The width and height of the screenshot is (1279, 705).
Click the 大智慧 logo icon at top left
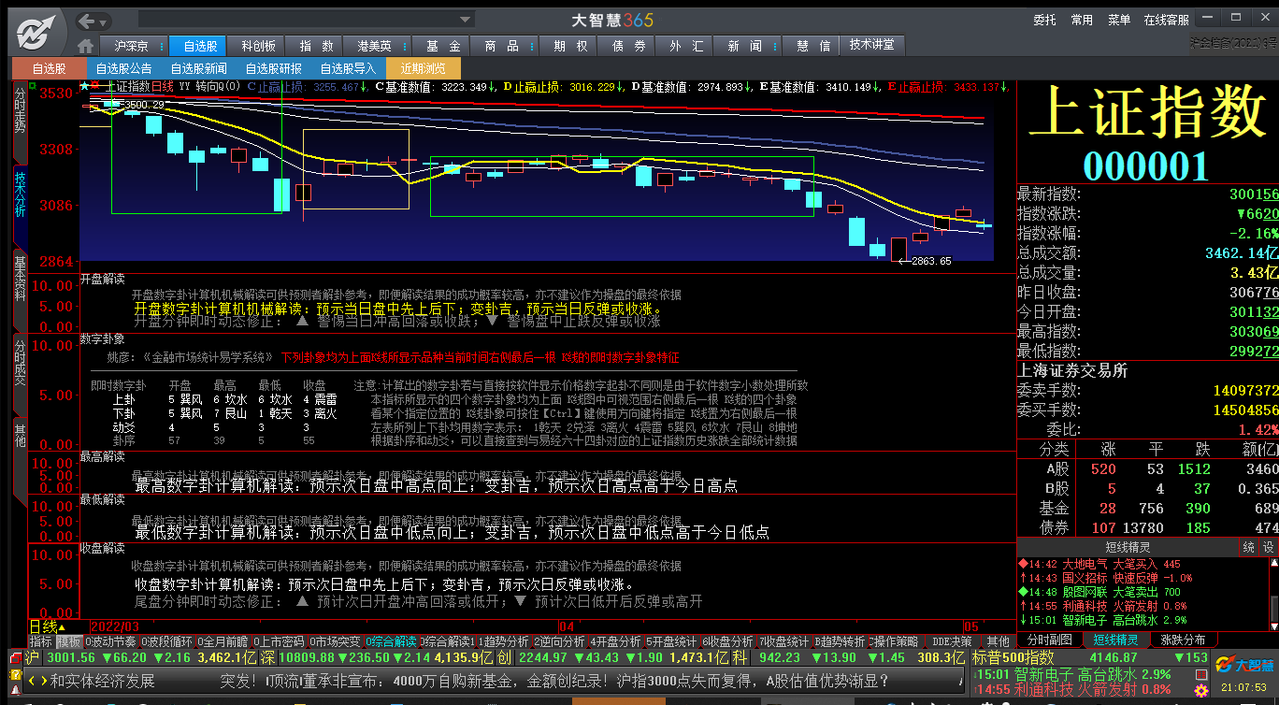pos(35,31)
